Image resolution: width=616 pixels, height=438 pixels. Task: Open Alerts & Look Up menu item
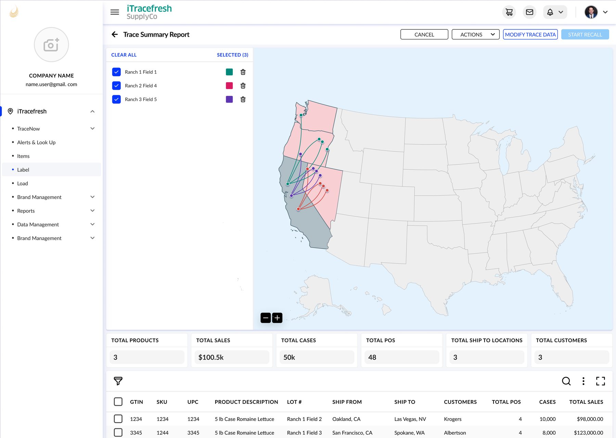pyautogui.click(x=36, y=142)
